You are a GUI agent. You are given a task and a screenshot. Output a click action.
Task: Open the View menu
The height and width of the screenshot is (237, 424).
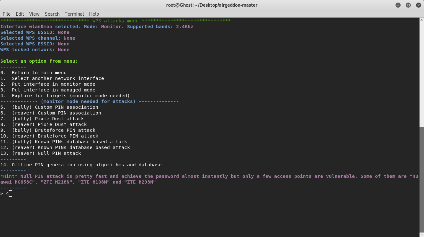34,14
